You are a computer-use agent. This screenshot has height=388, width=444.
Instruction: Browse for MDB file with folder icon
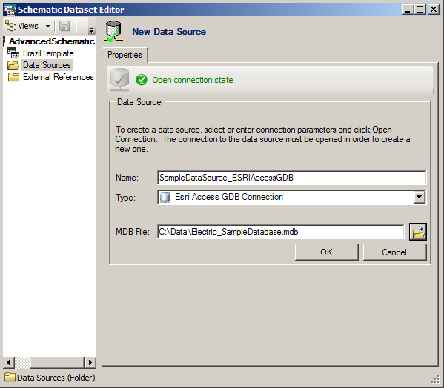point(418,232)
